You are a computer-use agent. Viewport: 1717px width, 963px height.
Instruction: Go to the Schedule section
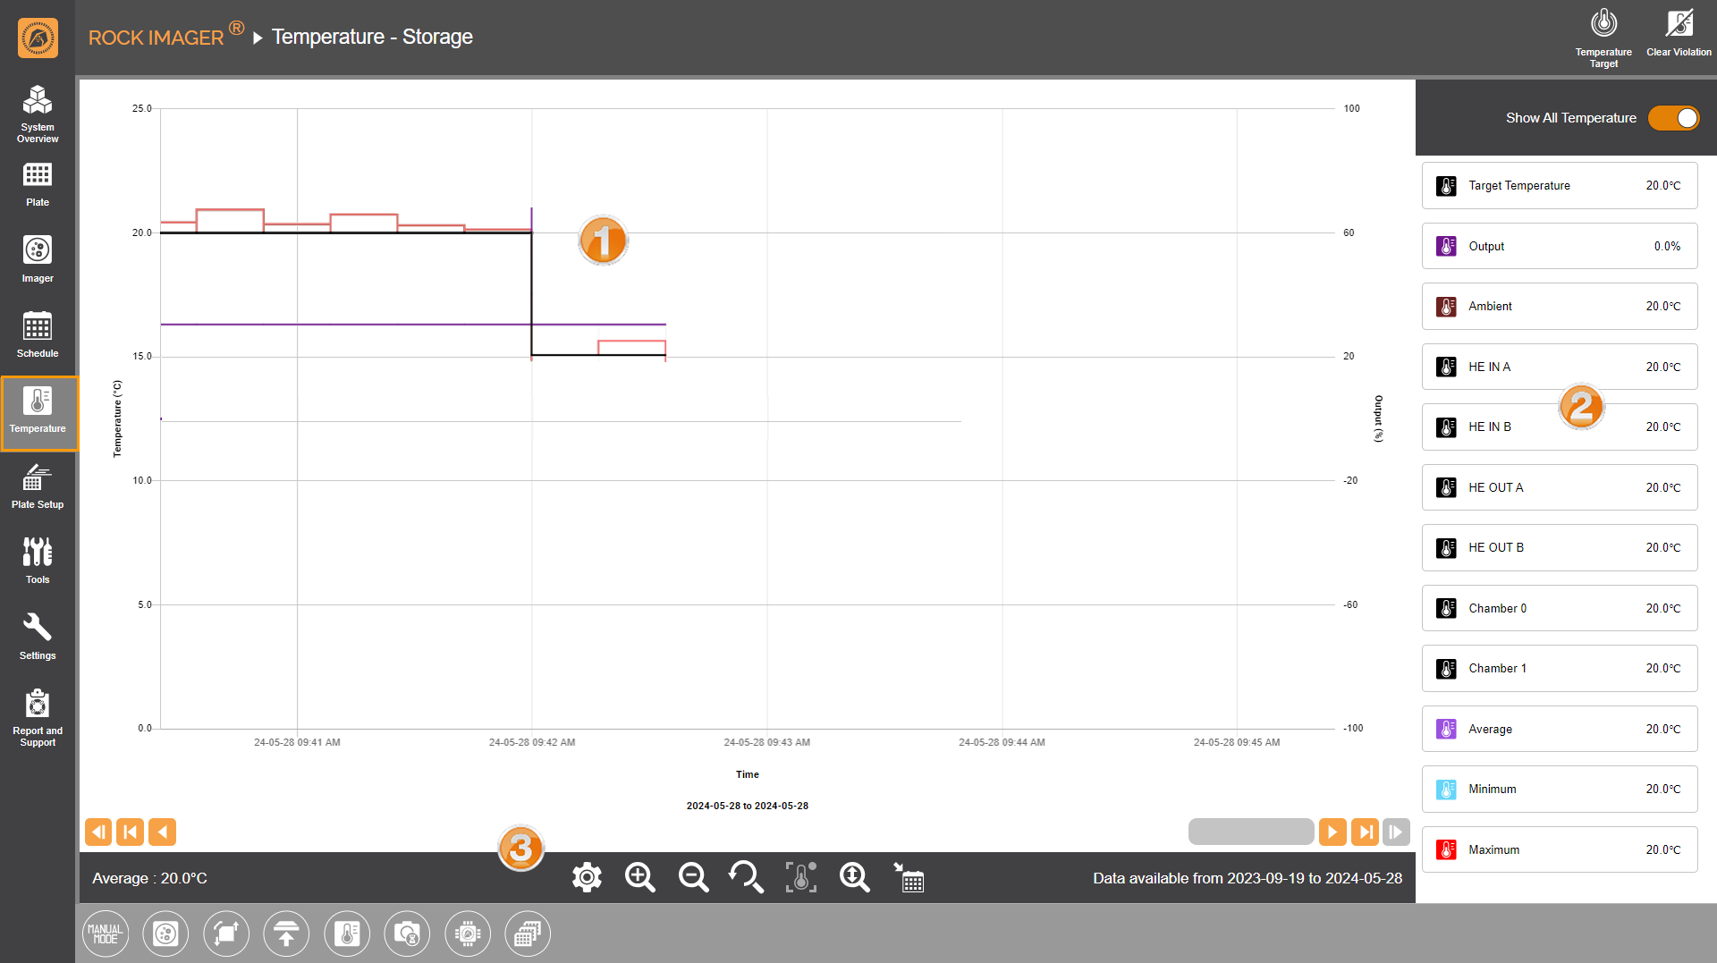(x=38, y=334)
